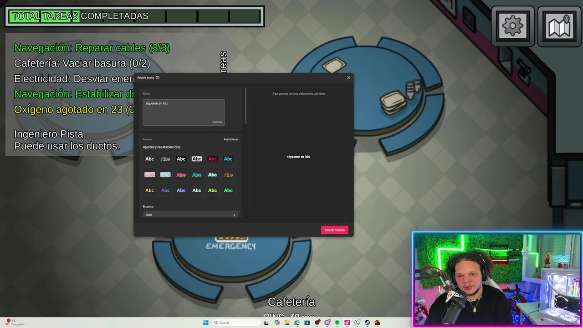Select the teal outlined Abc preset

pyautogui.click(x=197, y=174)
